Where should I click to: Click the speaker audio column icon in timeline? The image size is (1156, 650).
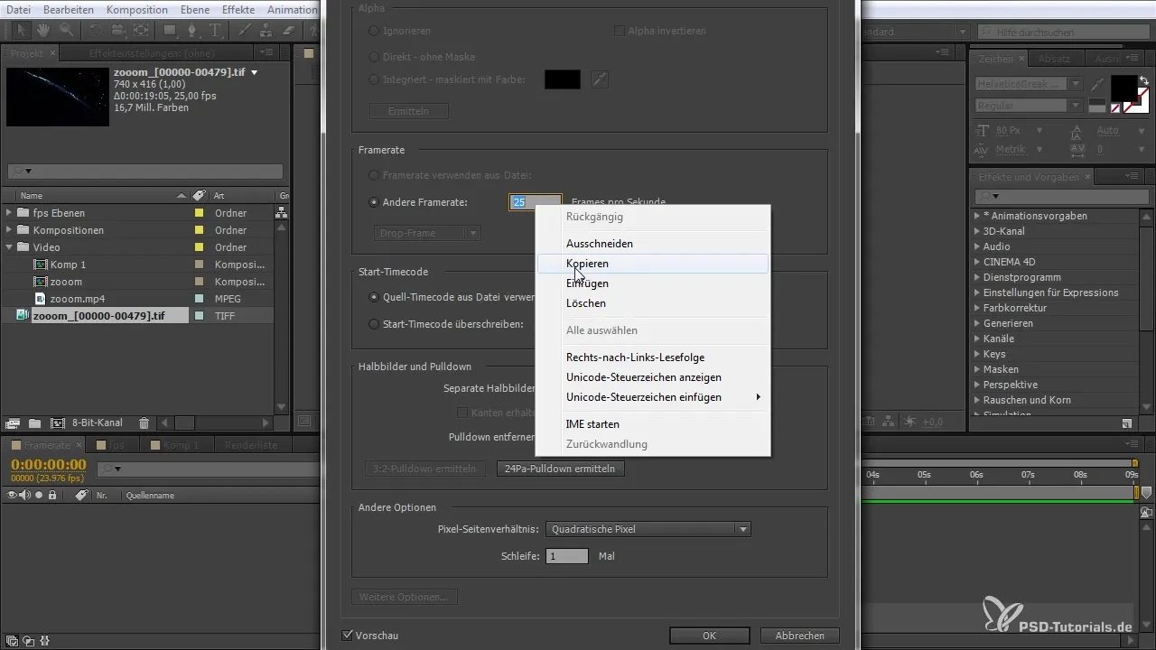(x=25, y=495)
